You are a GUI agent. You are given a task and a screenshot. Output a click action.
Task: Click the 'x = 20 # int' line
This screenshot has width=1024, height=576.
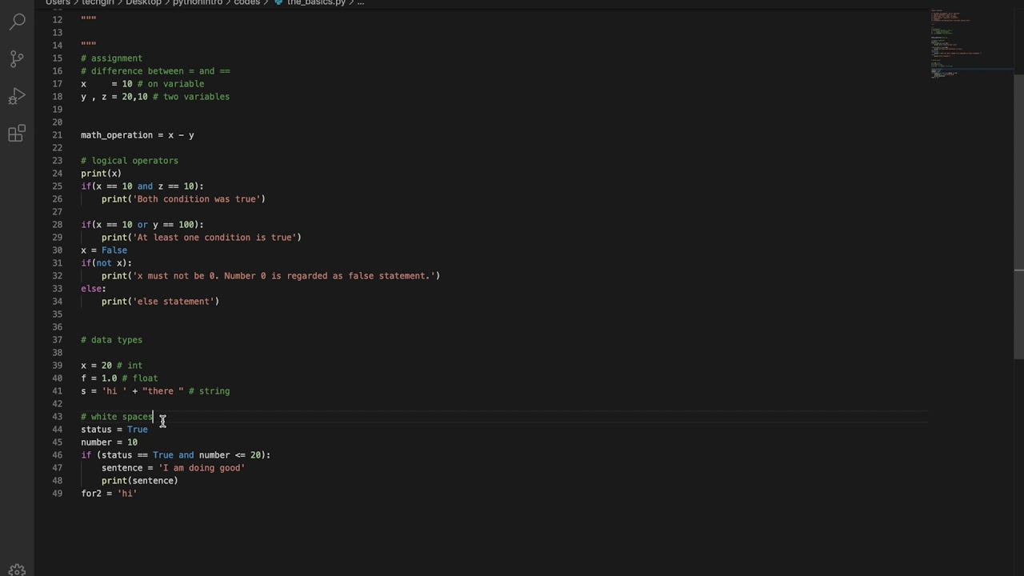(x=111, y=366)
